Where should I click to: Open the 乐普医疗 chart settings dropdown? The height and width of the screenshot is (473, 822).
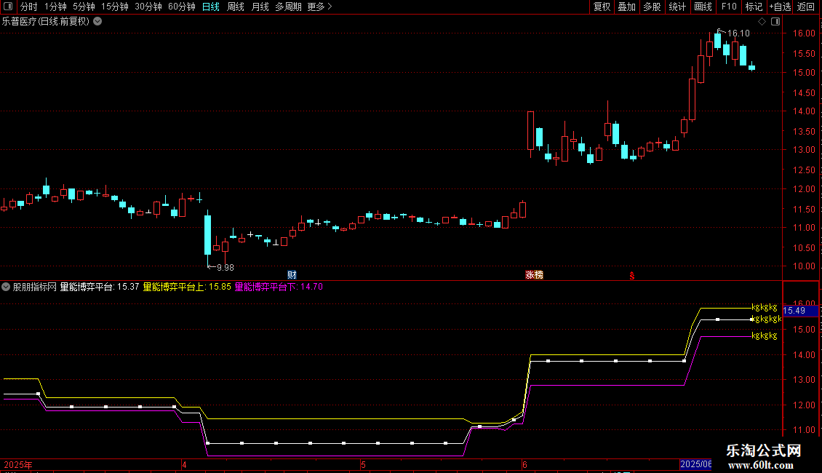tap(97, 22)
